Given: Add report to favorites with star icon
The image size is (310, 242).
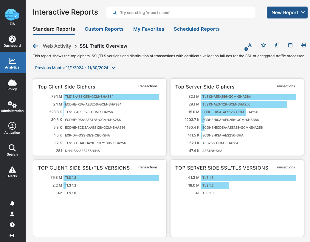Looking at the screenshot, I should click(x=263, y=45).
